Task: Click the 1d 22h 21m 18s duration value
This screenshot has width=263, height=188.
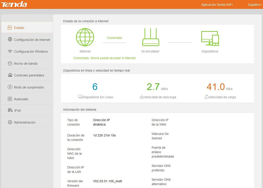Action: (104, 135)
